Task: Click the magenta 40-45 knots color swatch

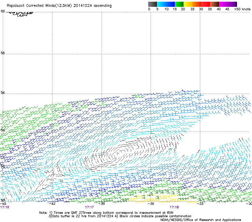Action: (x=223, y=4)
